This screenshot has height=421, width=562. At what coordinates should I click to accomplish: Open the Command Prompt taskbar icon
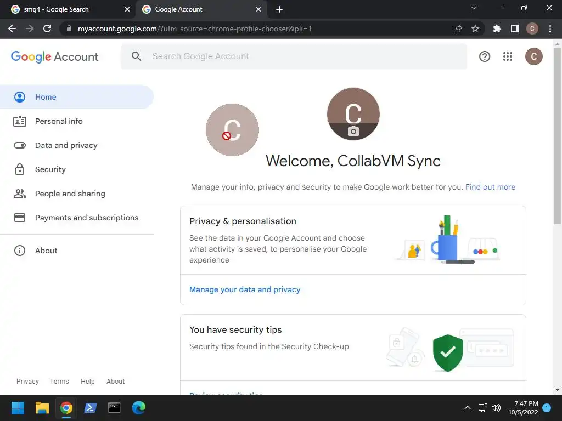click(114, 408)
